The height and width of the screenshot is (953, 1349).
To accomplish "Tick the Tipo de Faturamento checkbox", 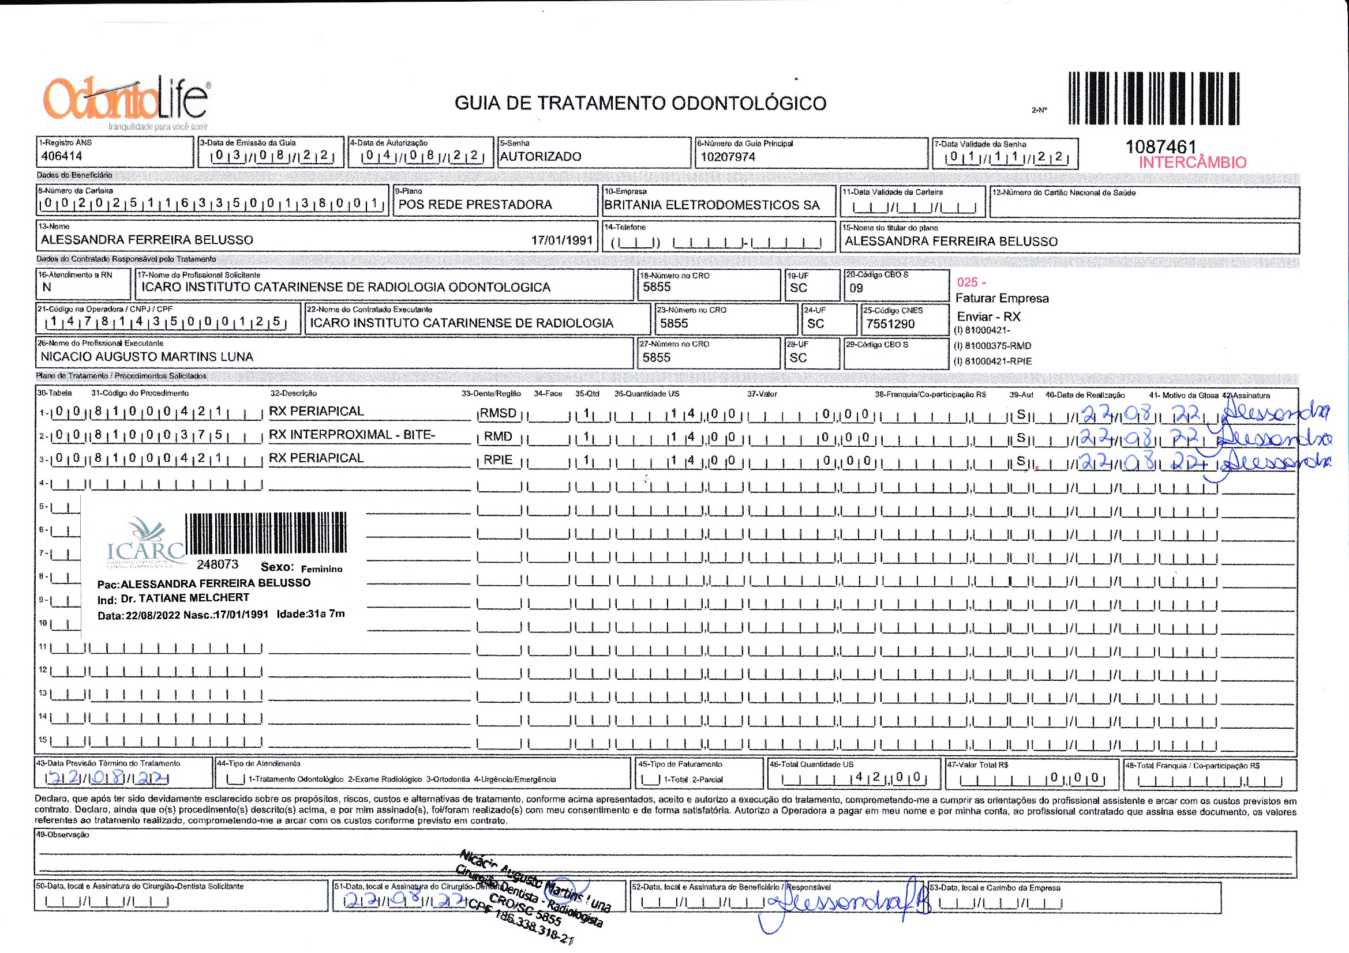I will point(650,780).
